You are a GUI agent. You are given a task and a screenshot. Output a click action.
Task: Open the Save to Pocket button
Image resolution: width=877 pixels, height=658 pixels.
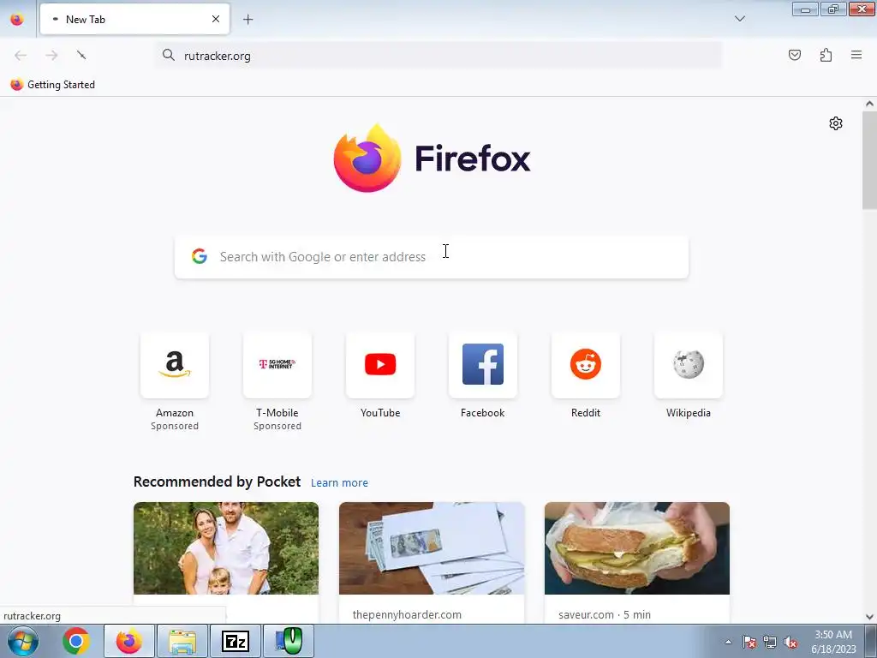(x=794, y=55)
